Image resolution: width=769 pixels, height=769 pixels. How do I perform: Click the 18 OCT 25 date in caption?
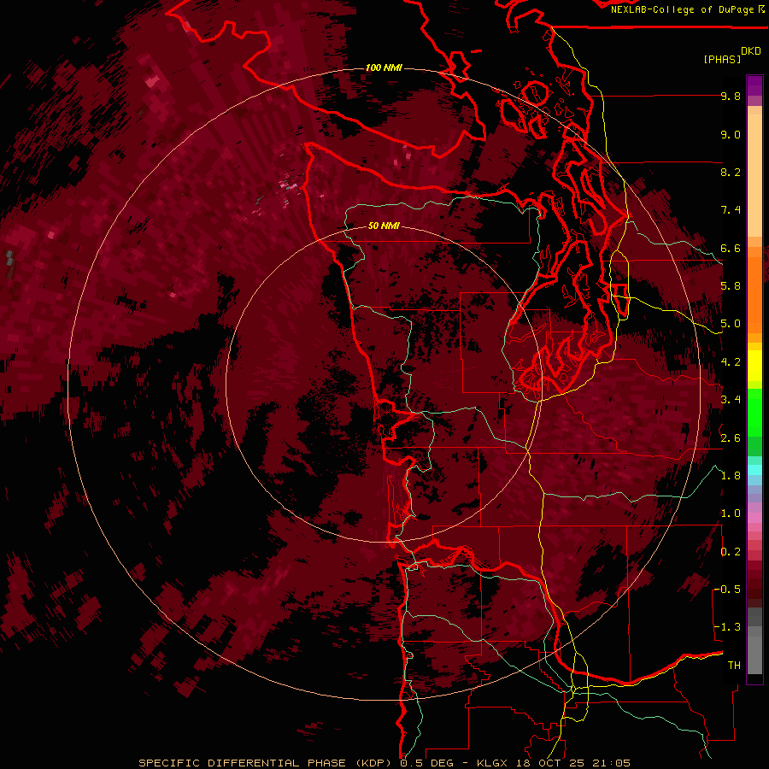(x=549, y=763)
